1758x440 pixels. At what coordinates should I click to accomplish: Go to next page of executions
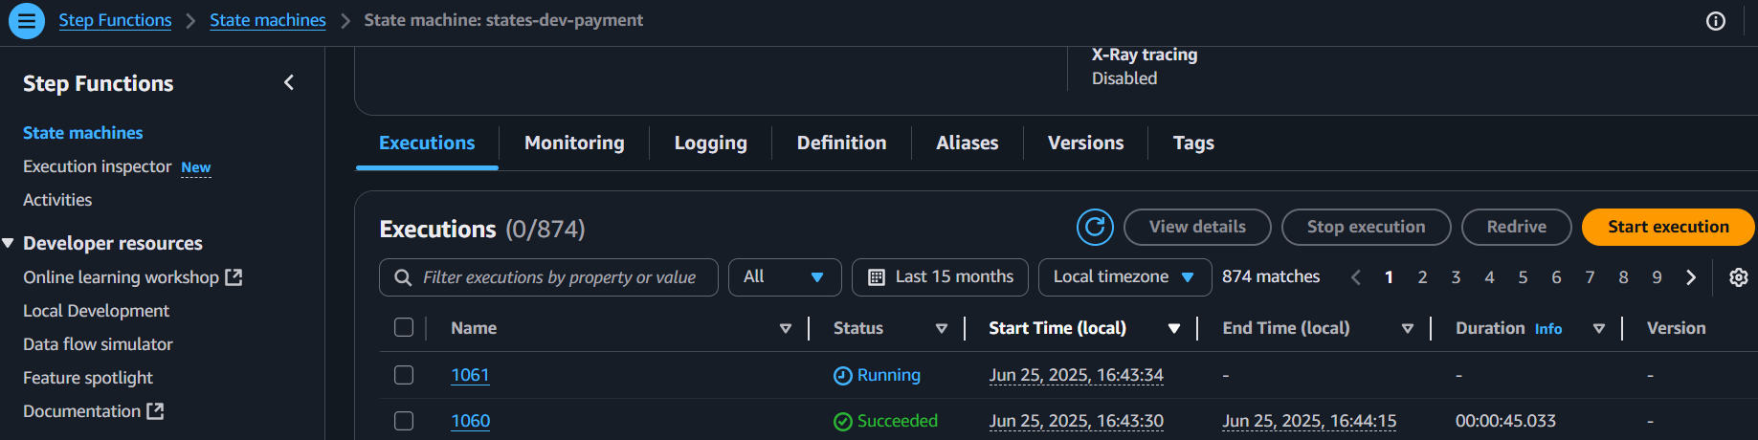(1691, 277)
